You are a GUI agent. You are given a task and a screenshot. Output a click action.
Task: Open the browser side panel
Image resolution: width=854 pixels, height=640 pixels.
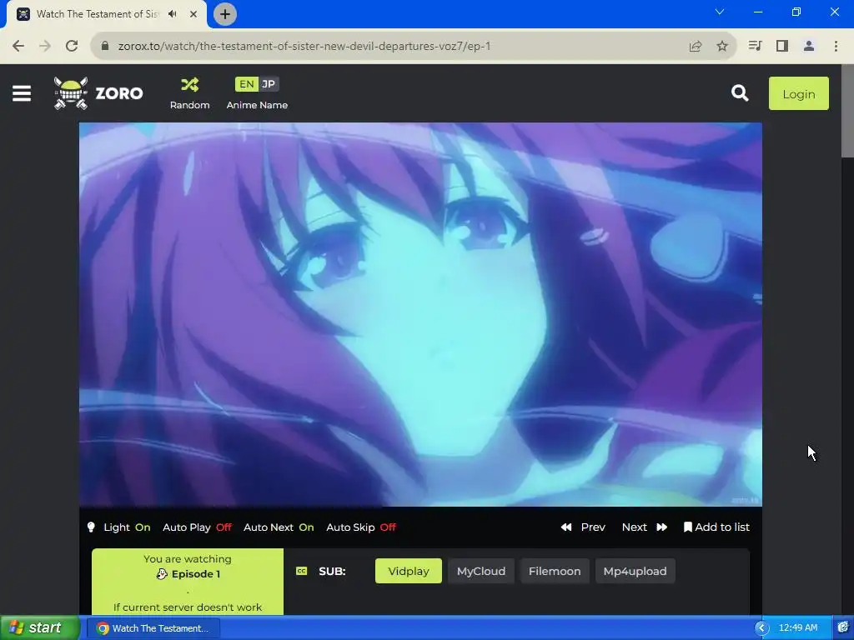point(782,47)
